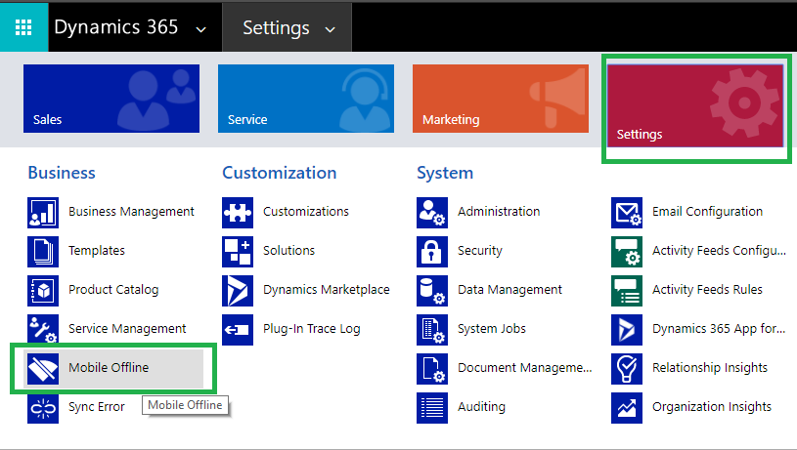797x450 pixels.
Task: Select the Mobile Offline link
Action: pos(109,368)
